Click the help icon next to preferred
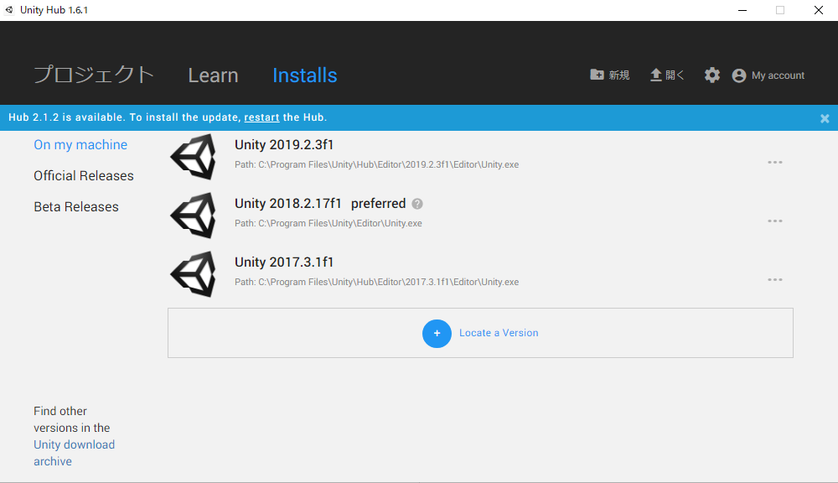This screenshot has height=483, width=838. pyautogui.click(x=417, y=204)
